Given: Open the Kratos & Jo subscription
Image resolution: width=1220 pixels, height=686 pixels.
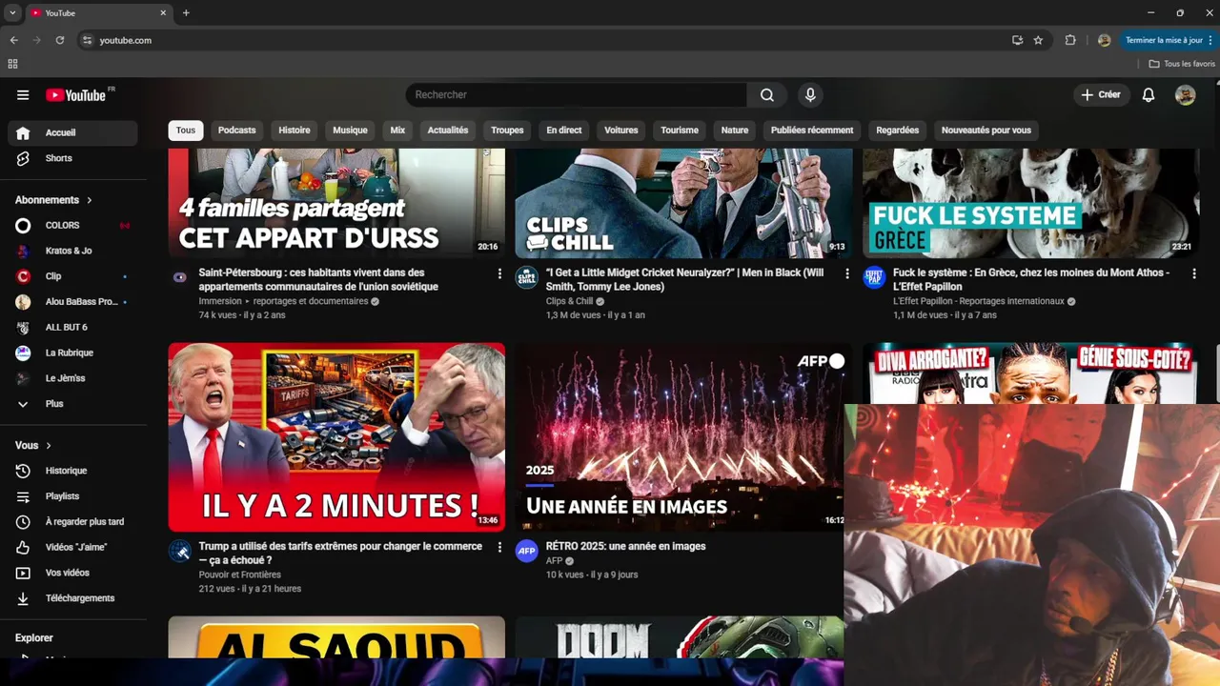Looking at the screenshot, I should coord(72,251).
